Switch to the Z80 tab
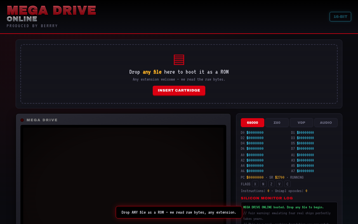This screenshot has height=224, width=358. pyautogui.click(x=277, y=123)
